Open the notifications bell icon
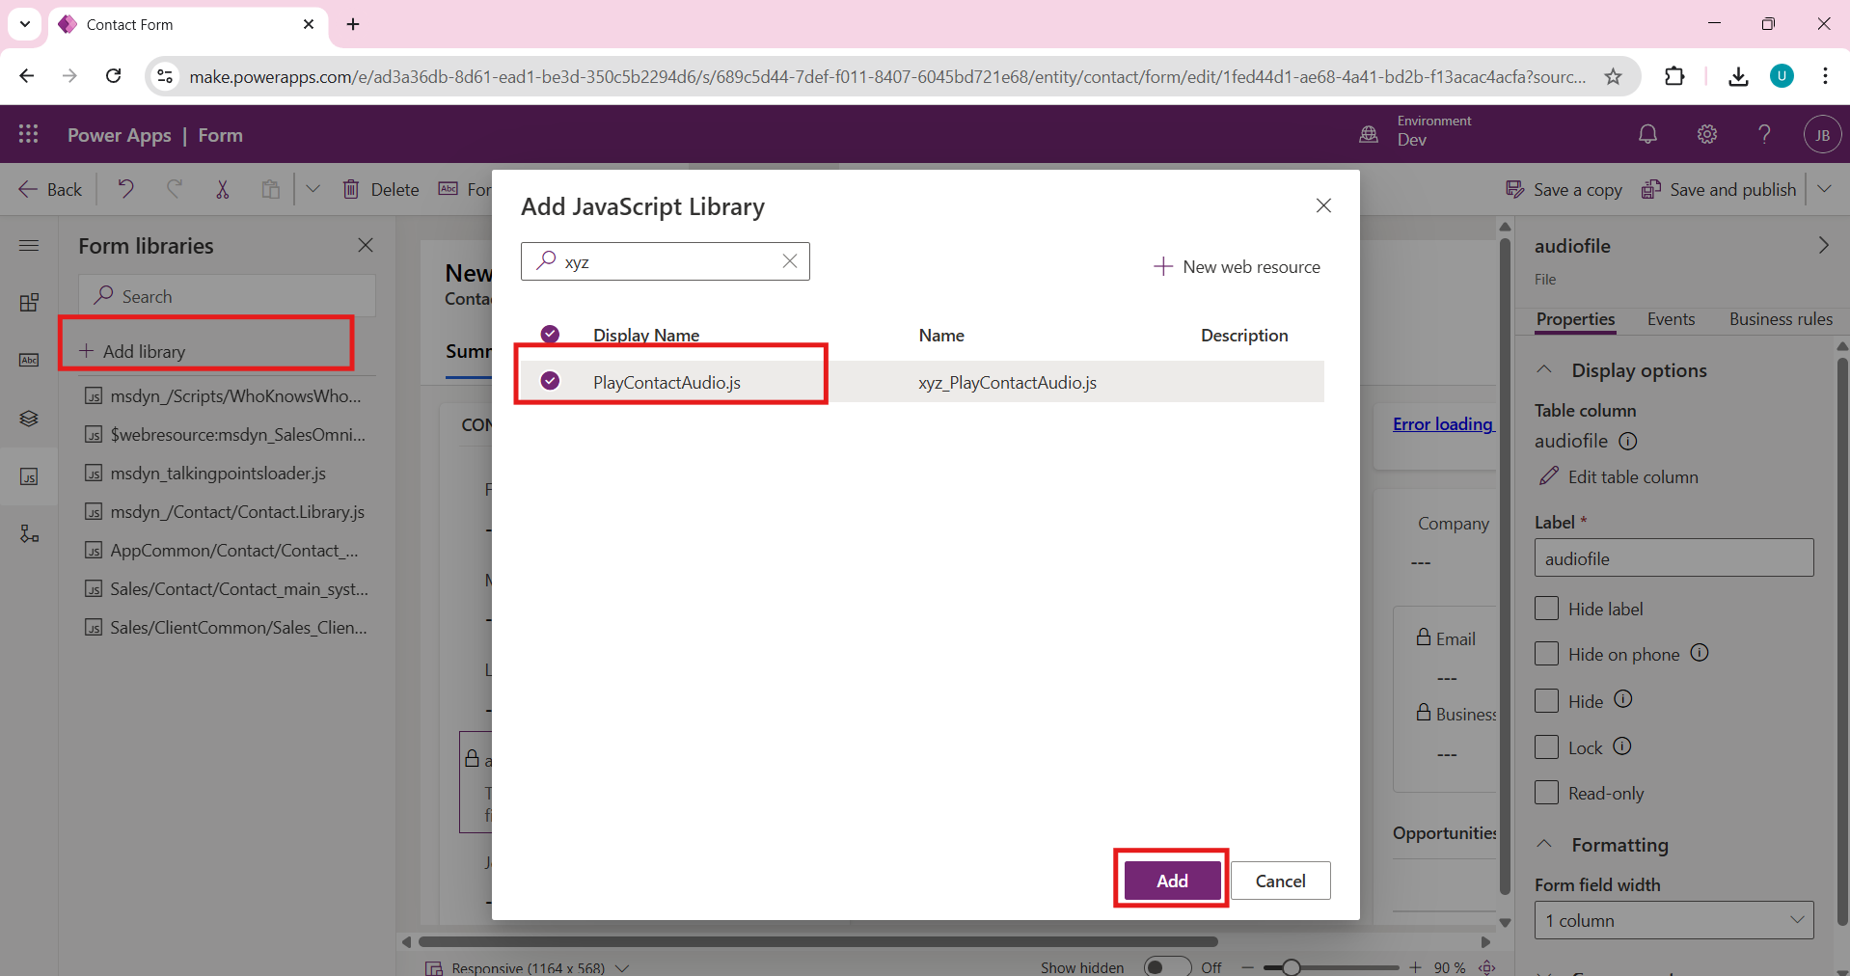The width and height of the screenshot is (1850, 976). click(1647, 135)
